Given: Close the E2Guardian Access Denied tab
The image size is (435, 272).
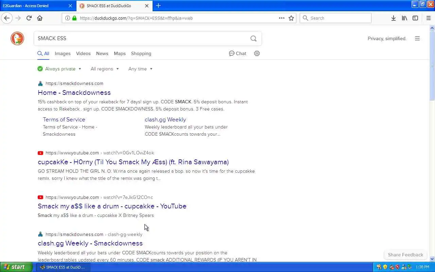Looking at the screenshot, I should (70, 6).
